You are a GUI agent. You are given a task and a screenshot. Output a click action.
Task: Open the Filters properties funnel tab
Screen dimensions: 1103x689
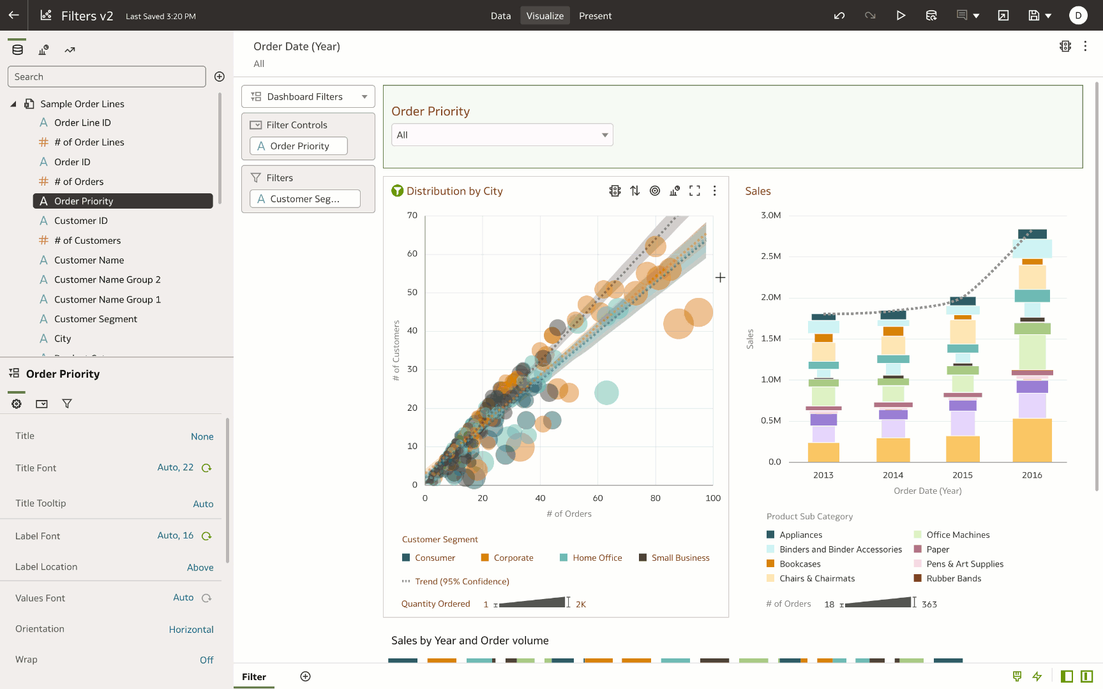pyautogui.click(x=67, y=404)
